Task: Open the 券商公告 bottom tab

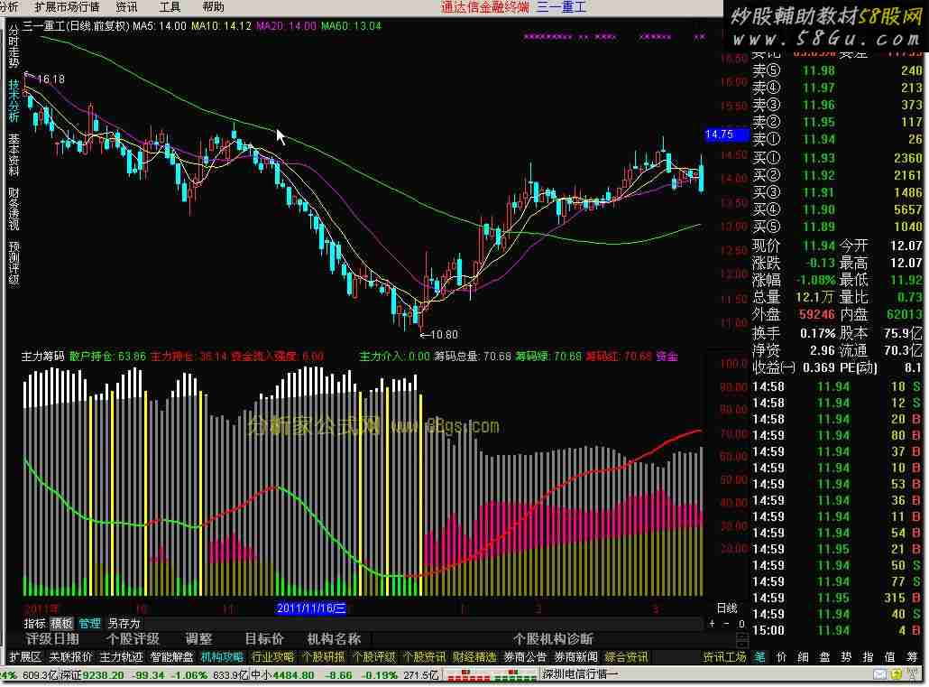Action: coord(525,657)
